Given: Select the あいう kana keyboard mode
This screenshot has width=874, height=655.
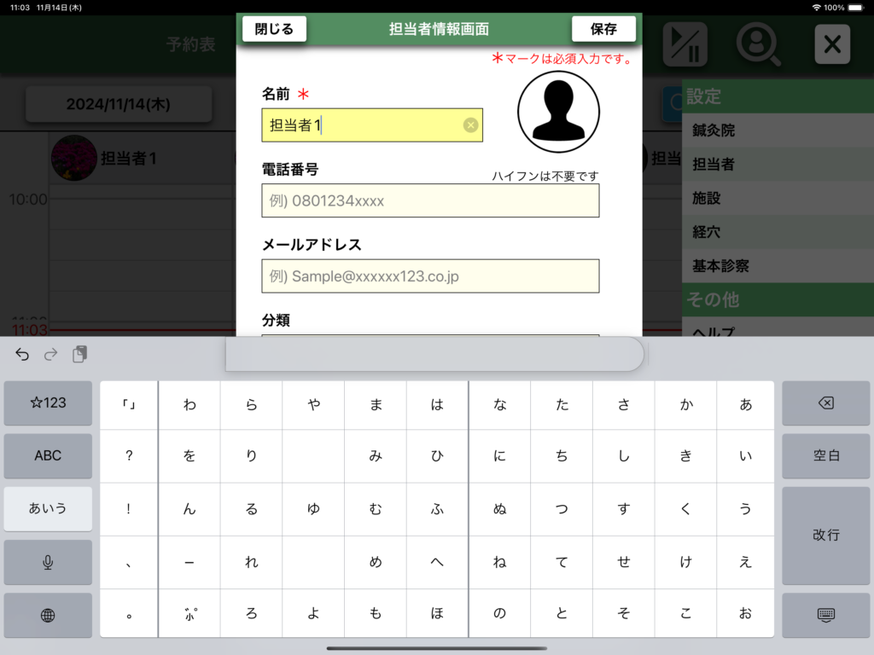Looking at the screenshot, I should click(x=48, y=508).
